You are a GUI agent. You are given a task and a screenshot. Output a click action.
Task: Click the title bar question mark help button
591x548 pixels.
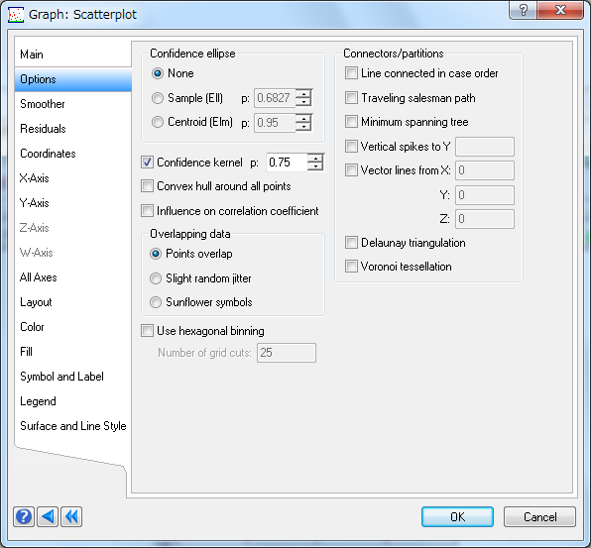pos(524,10)
